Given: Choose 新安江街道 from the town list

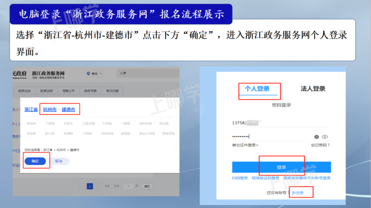Looking at the screenshot, I should pos(147,133).
